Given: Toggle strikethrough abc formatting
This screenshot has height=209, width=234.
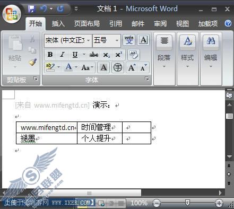Looking at the screenshot, I should coord(94,55).
